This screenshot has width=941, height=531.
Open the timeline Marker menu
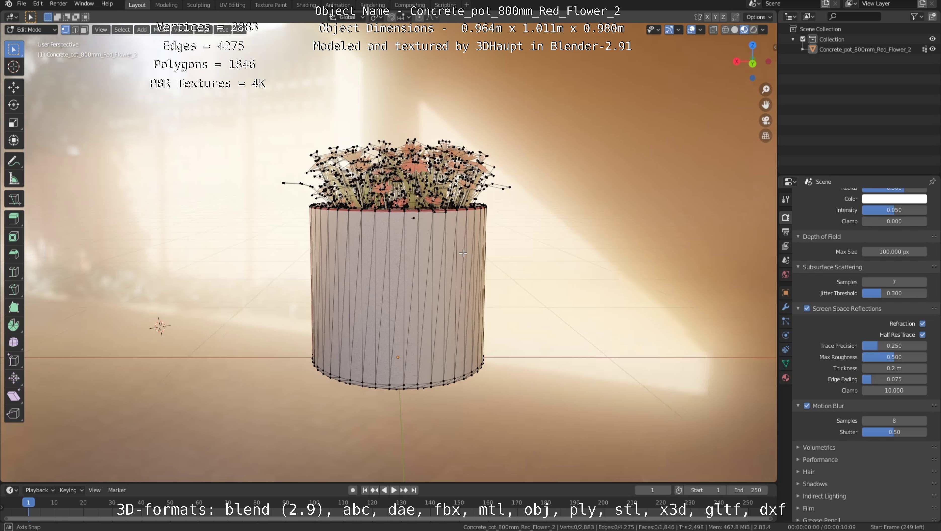117,490
